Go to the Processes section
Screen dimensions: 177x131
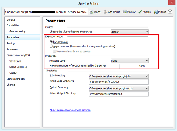[x=12, y=49]
